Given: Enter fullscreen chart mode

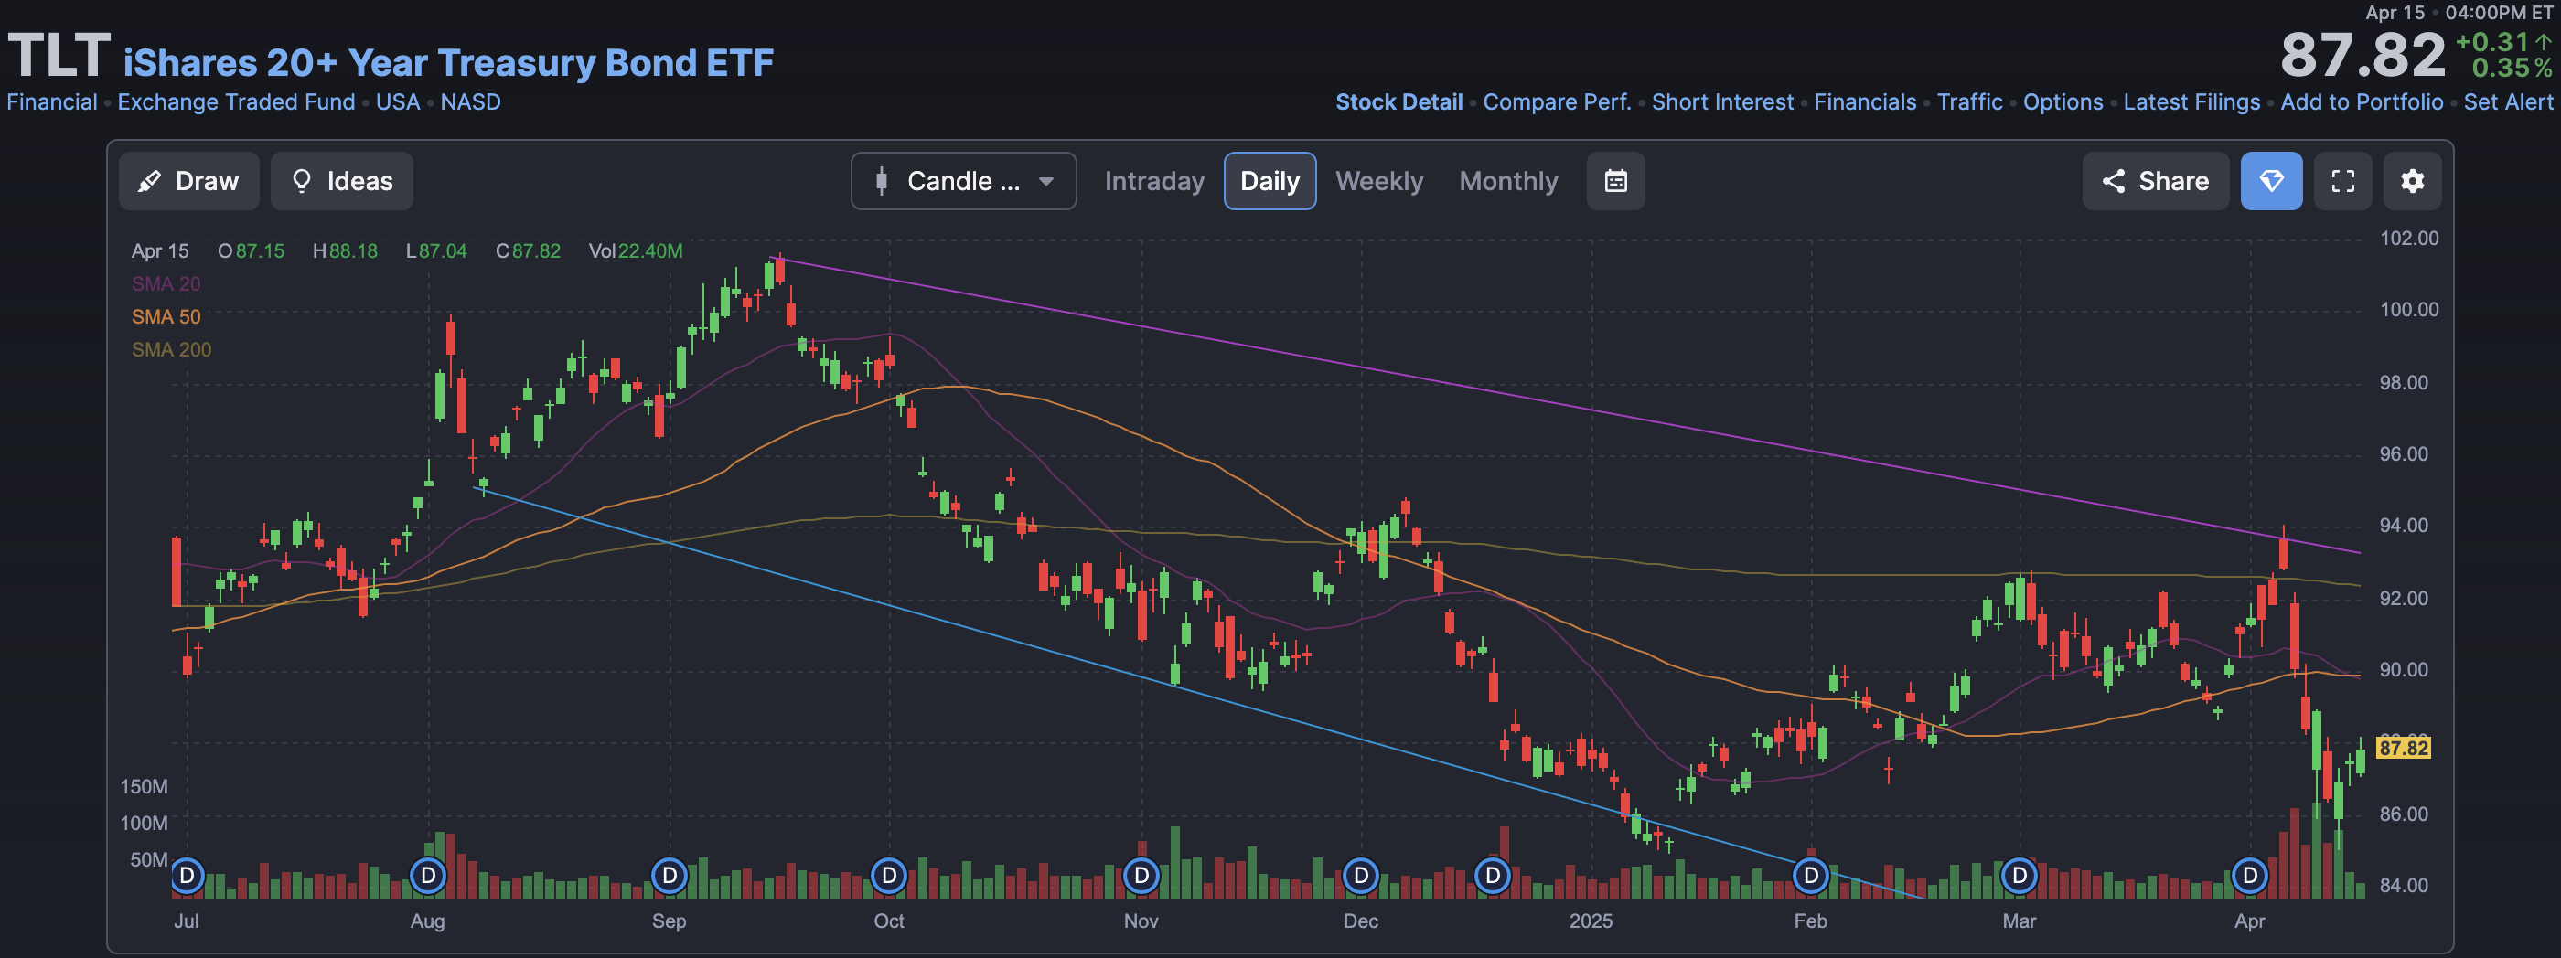Looking at the screenshot, I should click(x=2342, y=181).
